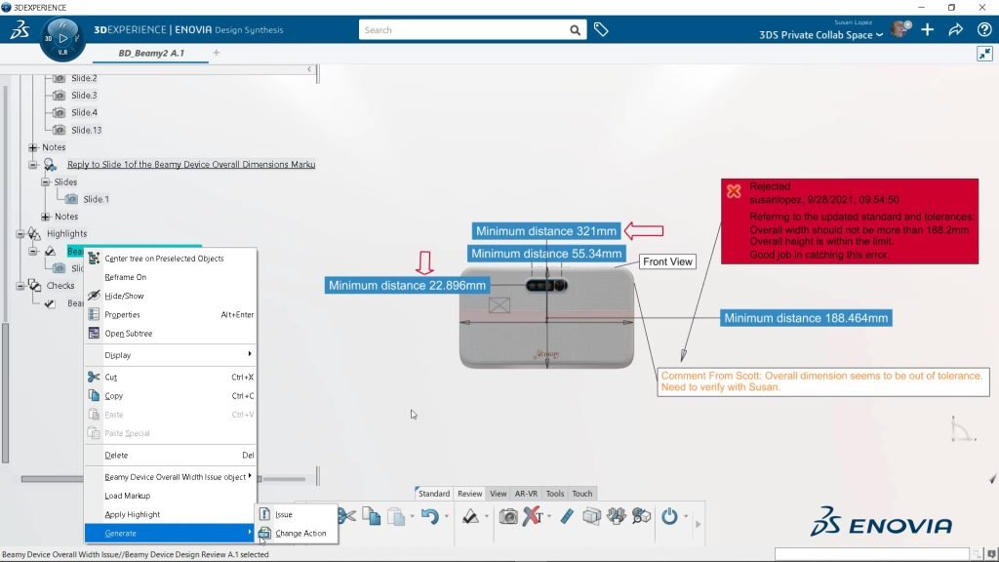
Task: Select the measure ruler icon
Action: point(567,516)
